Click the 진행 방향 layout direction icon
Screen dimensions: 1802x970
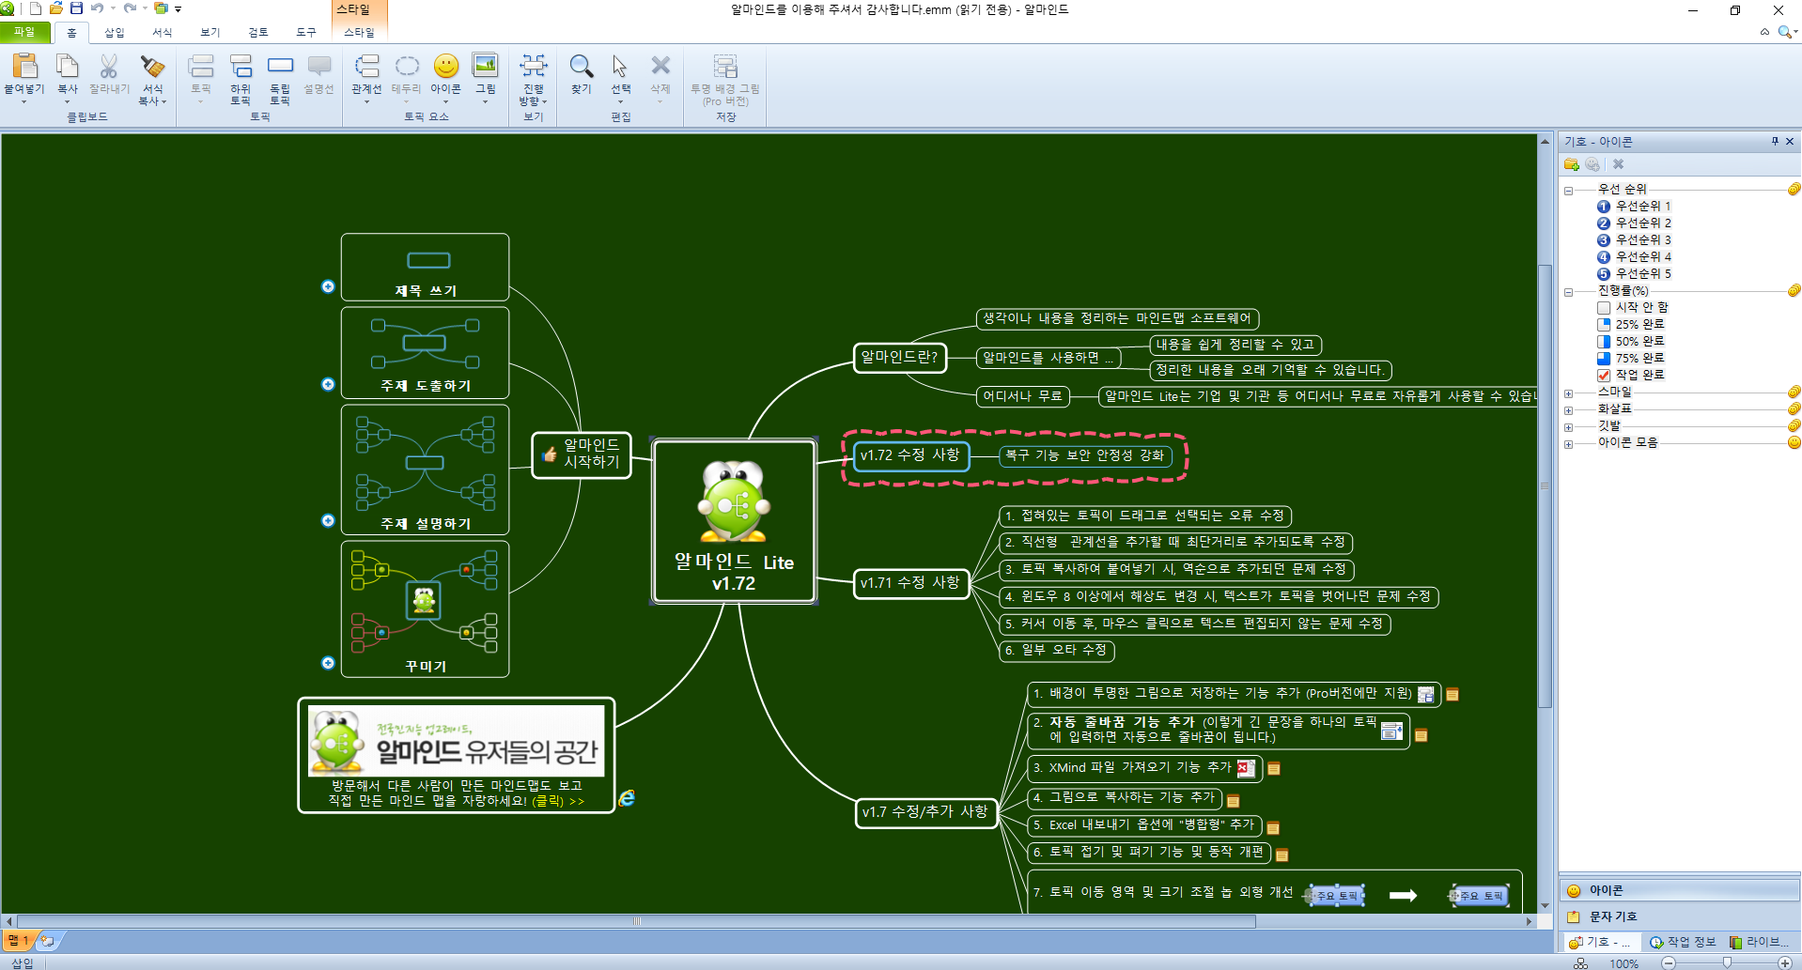tap(534, 65)
